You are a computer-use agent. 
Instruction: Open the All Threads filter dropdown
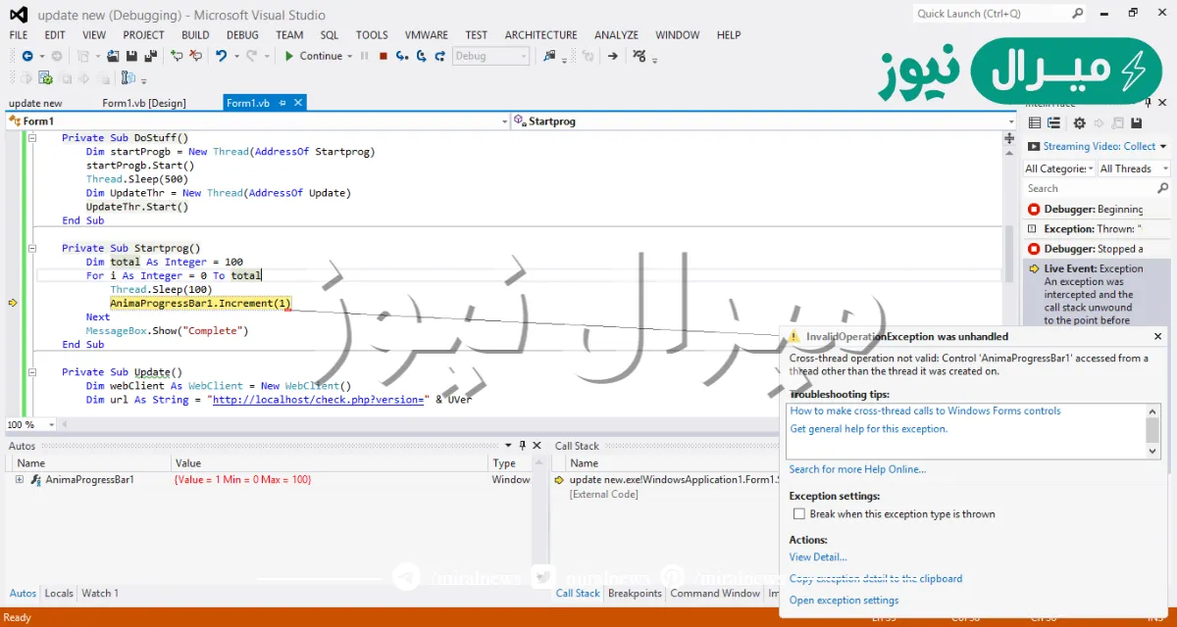[1133, 169]
